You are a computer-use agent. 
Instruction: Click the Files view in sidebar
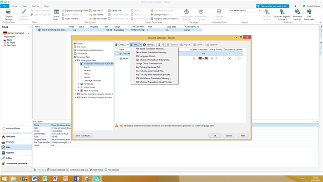click(16, 147)
